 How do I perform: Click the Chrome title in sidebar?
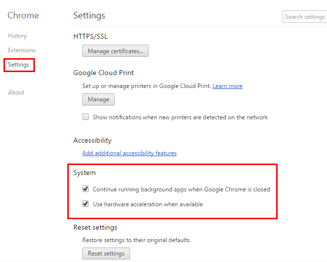(23, 15)
